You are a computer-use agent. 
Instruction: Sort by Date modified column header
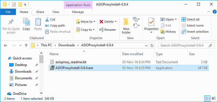click(137, 54)
